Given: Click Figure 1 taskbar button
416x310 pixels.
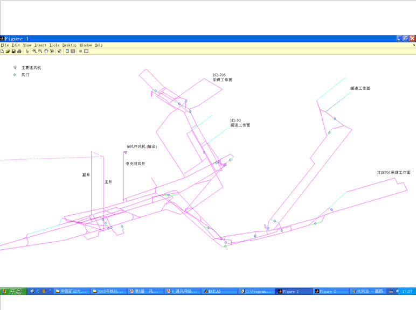Looking at the screenshot, I should 294,292.
